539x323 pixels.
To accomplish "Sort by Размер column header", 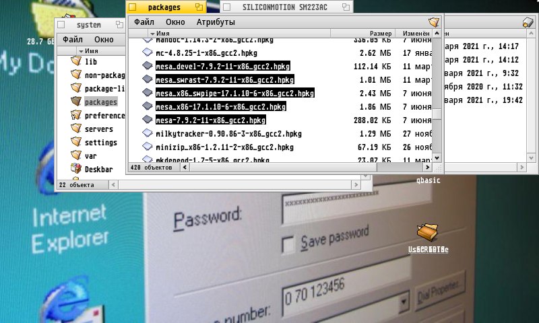I will 362,33.
